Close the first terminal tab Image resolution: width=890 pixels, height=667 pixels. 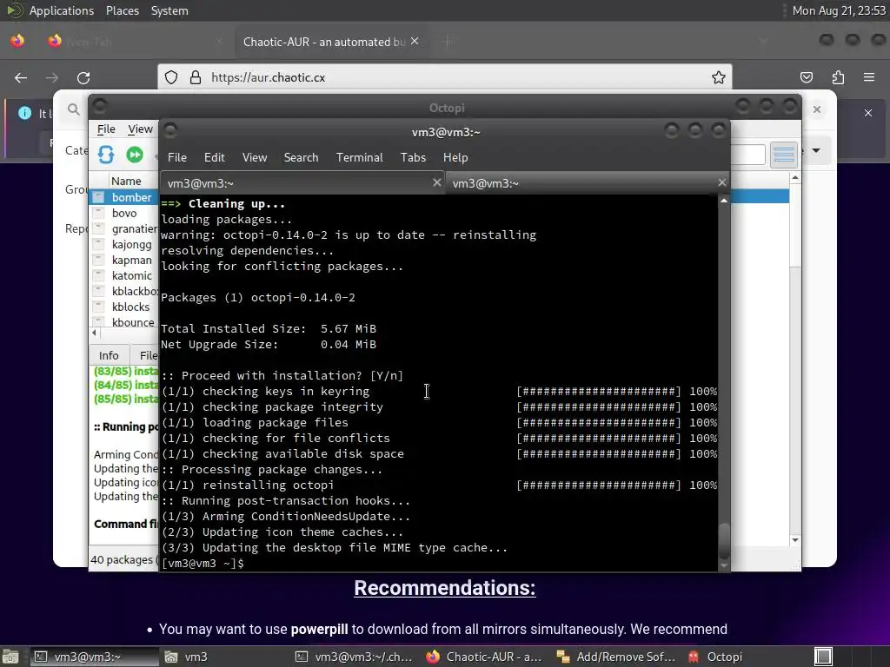(436, 182)
